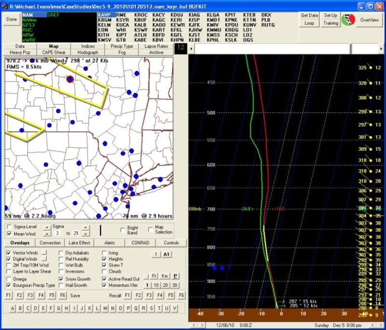Enable the Icing overlay checkbox
386x330 pixels.
[x=104, y=253]
